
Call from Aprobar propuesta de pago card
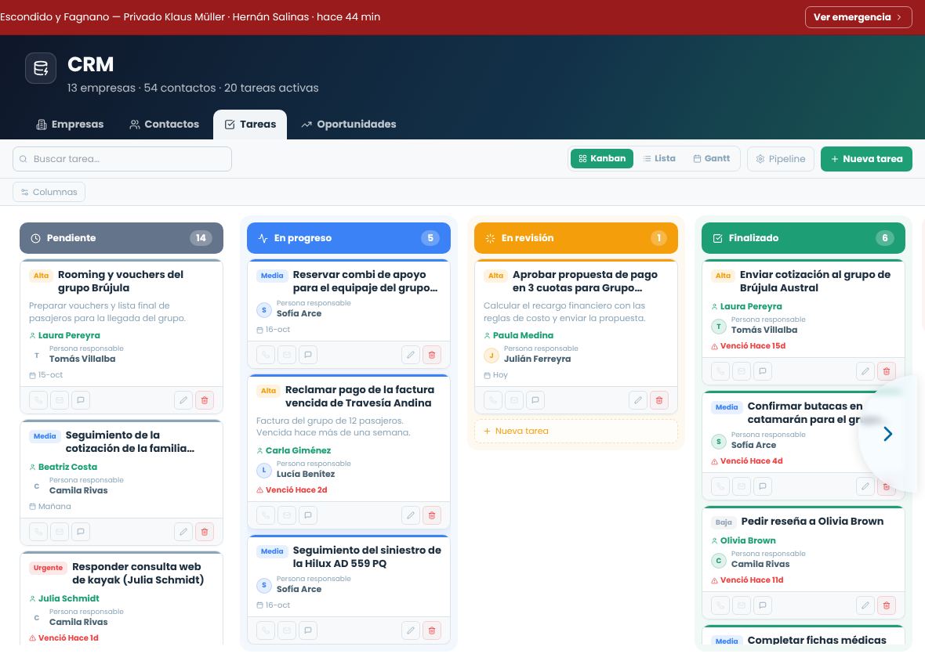click(x=492, y=400)
